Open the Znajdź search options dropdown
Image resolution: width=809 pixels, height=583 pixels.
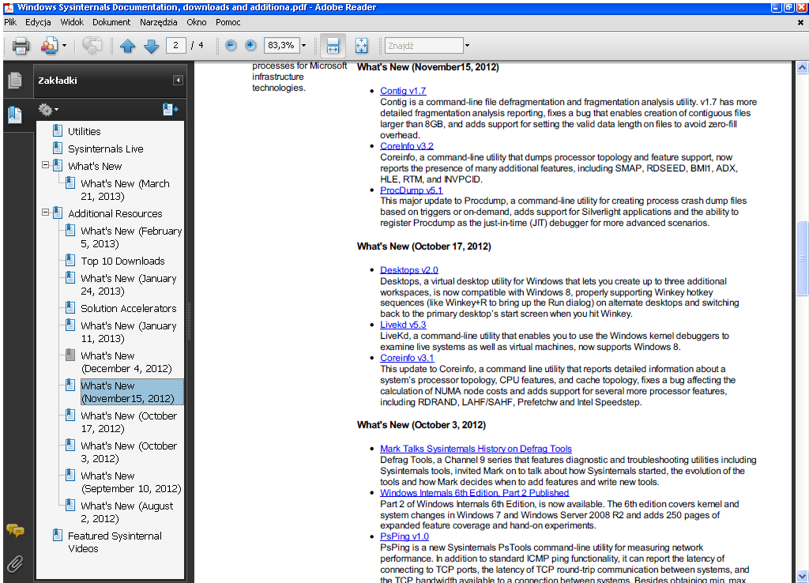(x=467, y=45)
